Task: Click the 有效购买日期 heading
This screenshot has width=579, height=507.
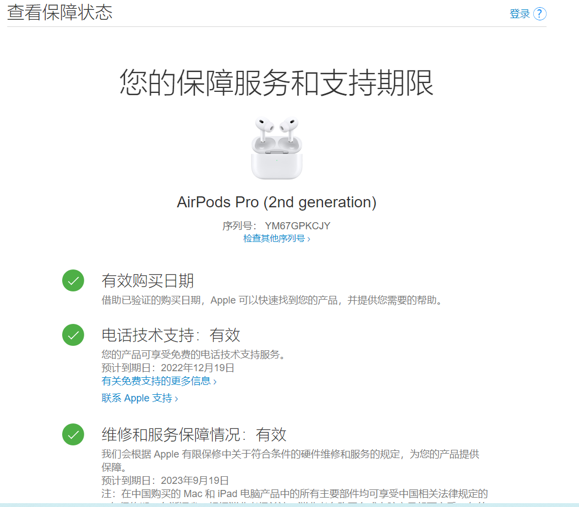Action: 148,281
